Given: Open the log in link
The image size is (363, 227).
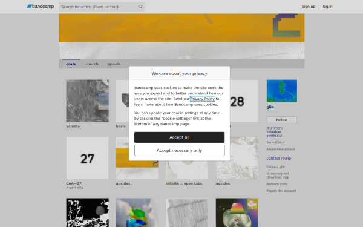Looking at the screenshot, I should point(327,7).
